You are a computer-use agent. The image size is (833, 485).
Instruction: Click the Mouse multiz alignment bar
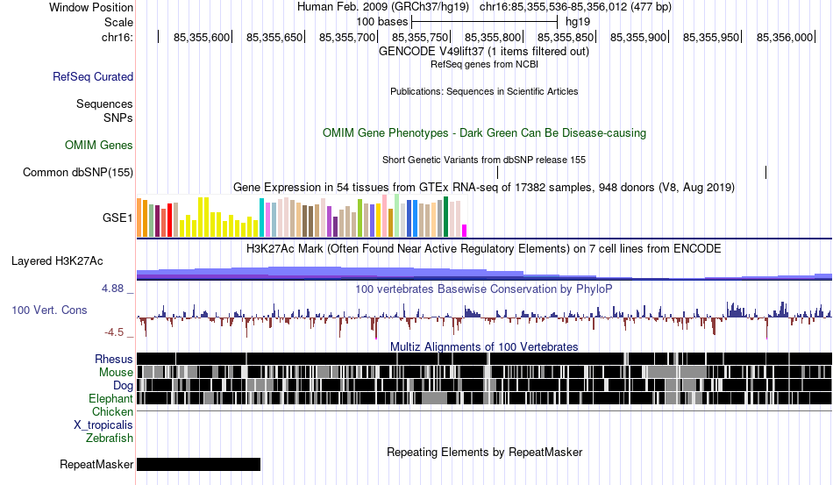point(485,372)
